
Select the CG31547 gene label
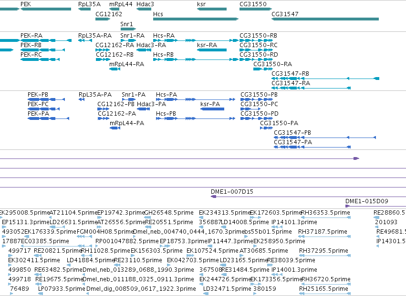[x=285, y=14]
